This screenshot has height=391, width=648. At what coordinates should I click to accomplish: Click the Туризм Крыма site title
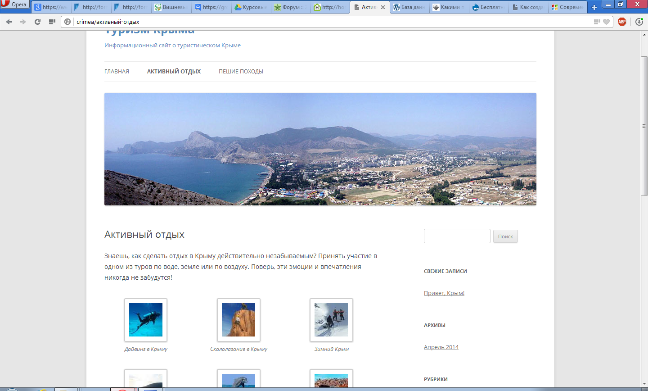tap(149, 32)
